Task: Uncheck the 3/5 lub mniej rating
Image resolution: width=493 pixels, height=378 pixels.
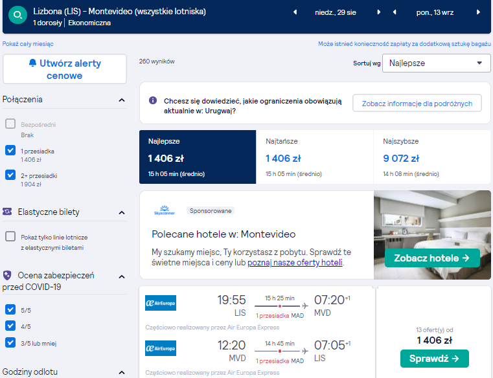Action: 10,342
